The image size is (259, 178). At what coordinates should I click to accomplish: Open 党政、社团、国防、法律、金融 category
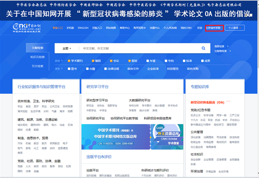39,161
